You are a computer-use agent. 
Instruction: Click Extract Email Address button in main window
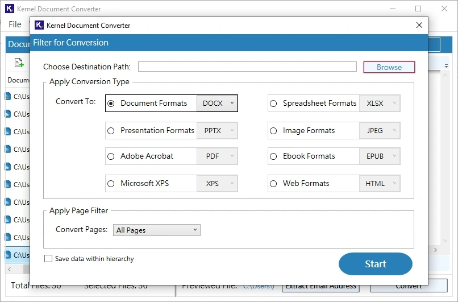pos(320,288)
